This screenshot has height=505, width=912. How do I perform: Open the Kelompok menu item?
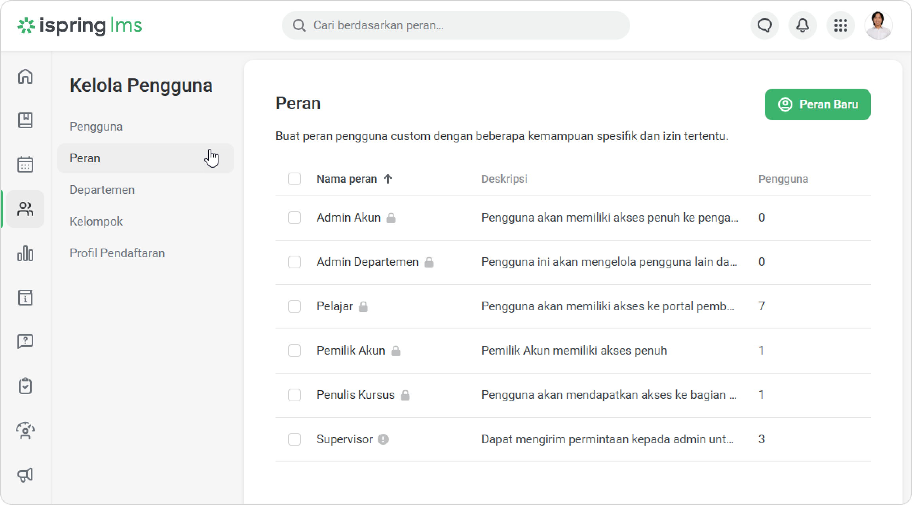coord(96,222)
